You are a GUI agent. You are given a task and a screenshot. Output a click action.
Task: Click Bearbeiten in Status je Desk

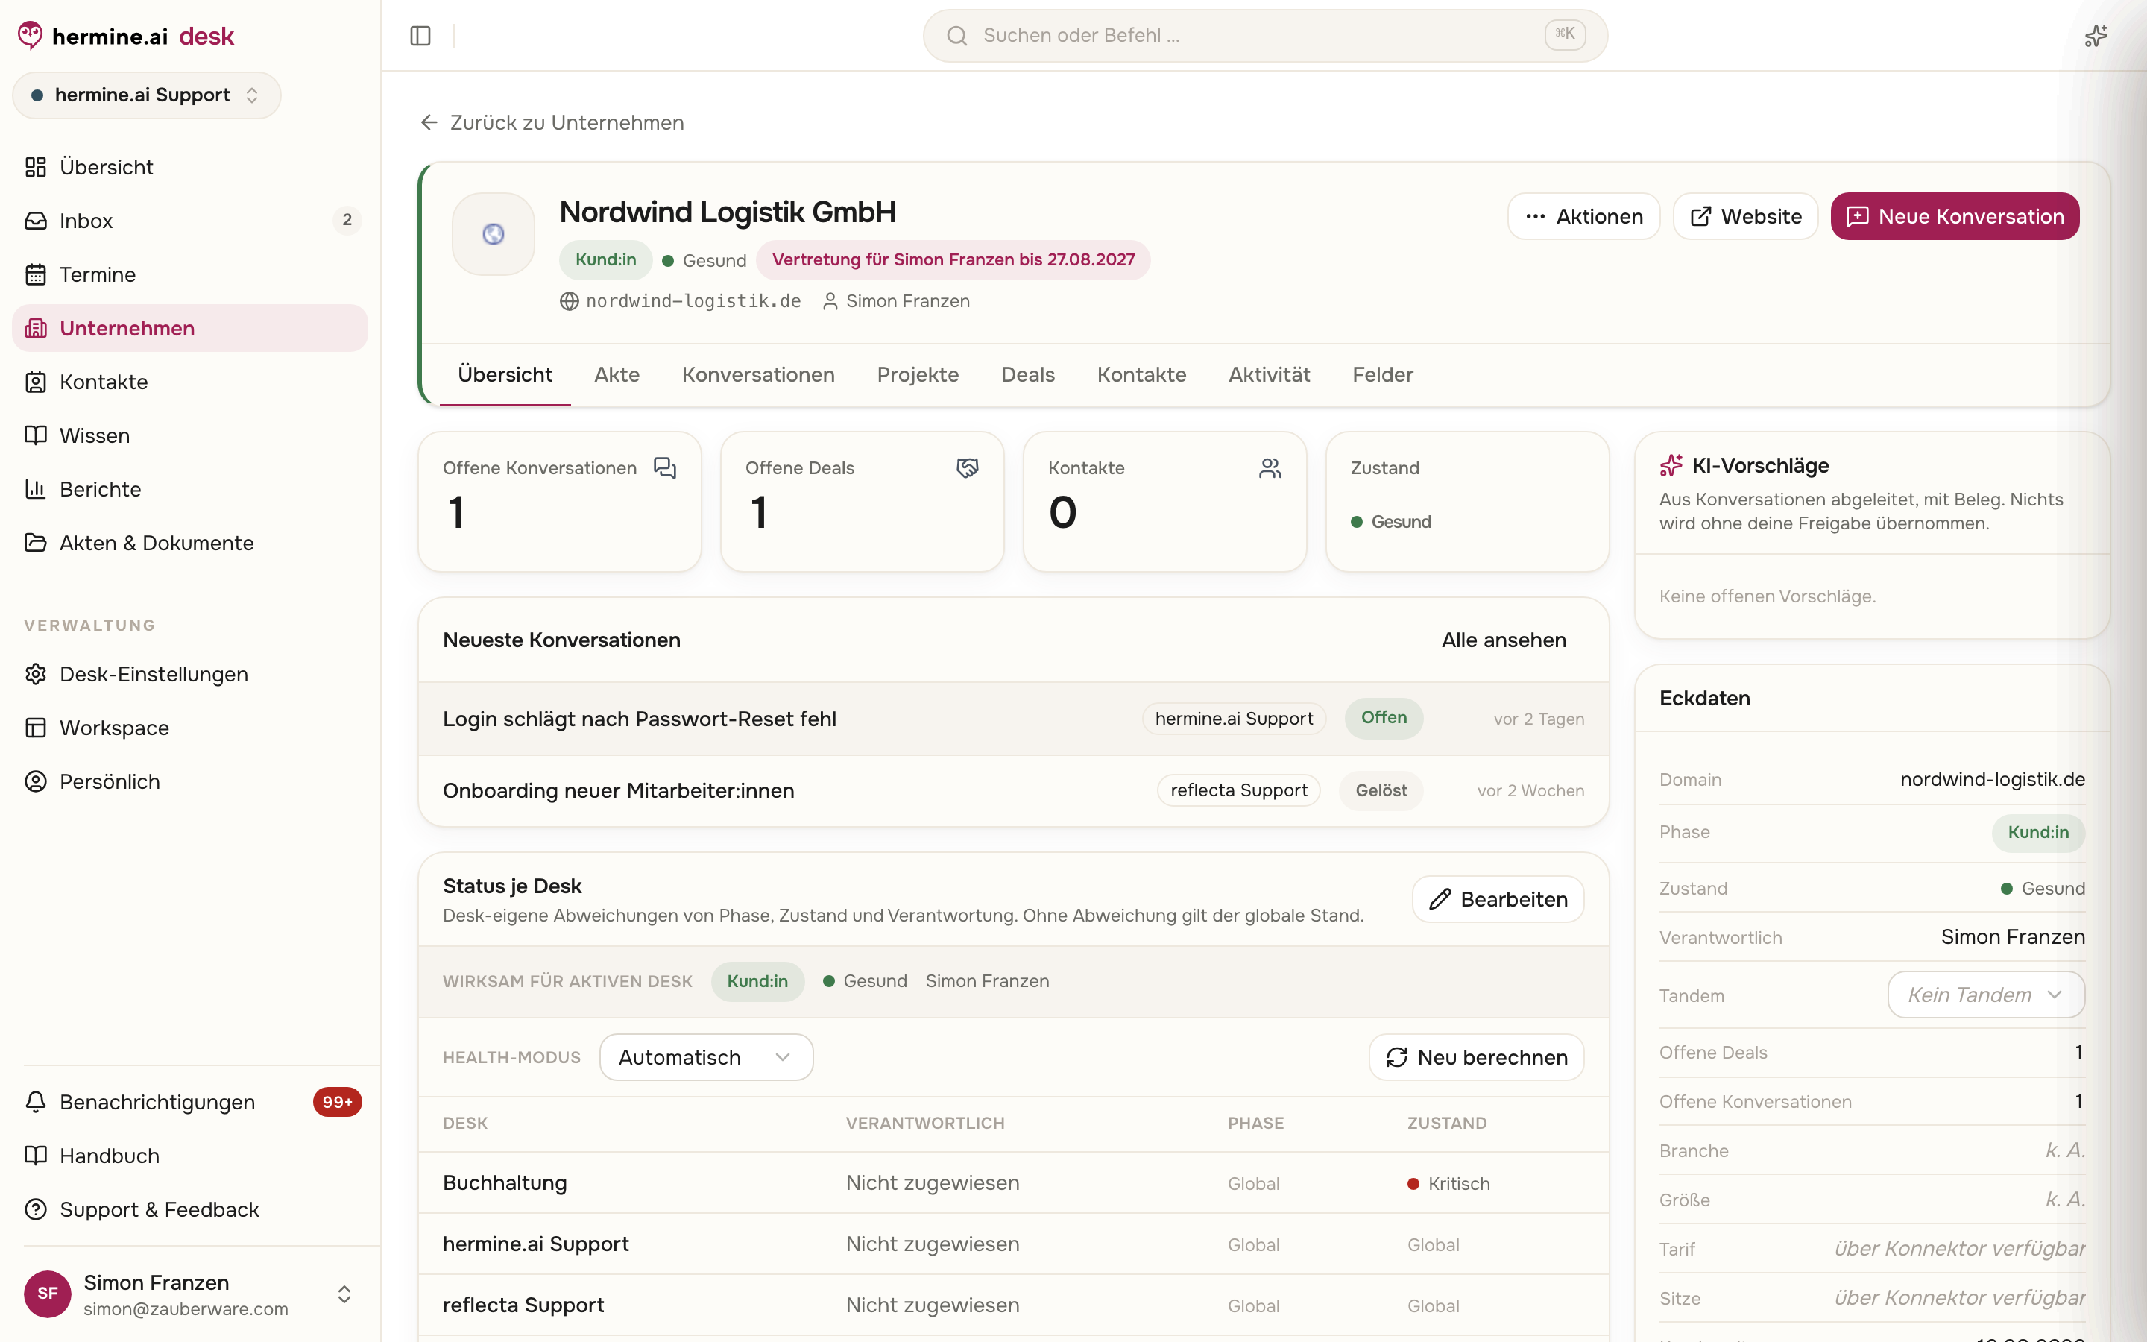click(x=1498, y=899)
